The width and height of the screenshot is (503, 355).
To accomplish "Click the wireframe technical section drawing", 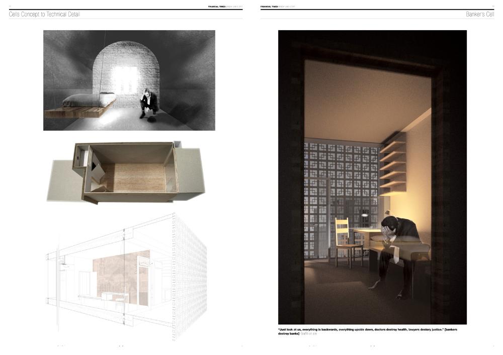I will (126, 277).
